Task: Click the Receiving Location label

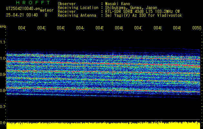Action: [x=78, y=8]
